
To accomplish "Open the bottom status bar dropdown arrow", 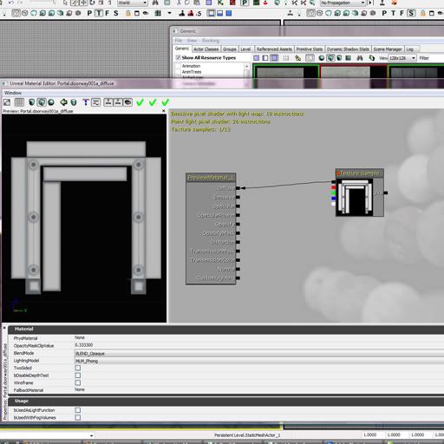I will 91,435.
